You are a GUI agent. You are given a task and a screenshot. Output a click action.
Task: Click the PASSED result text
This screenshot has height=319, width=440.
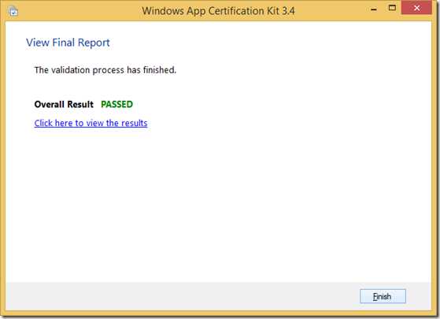(x=116, y=105)
